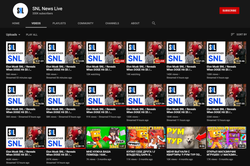Open the thumbnail with duration 1:16:56
The image size is (250, 166).
click(x=26, y=95)
